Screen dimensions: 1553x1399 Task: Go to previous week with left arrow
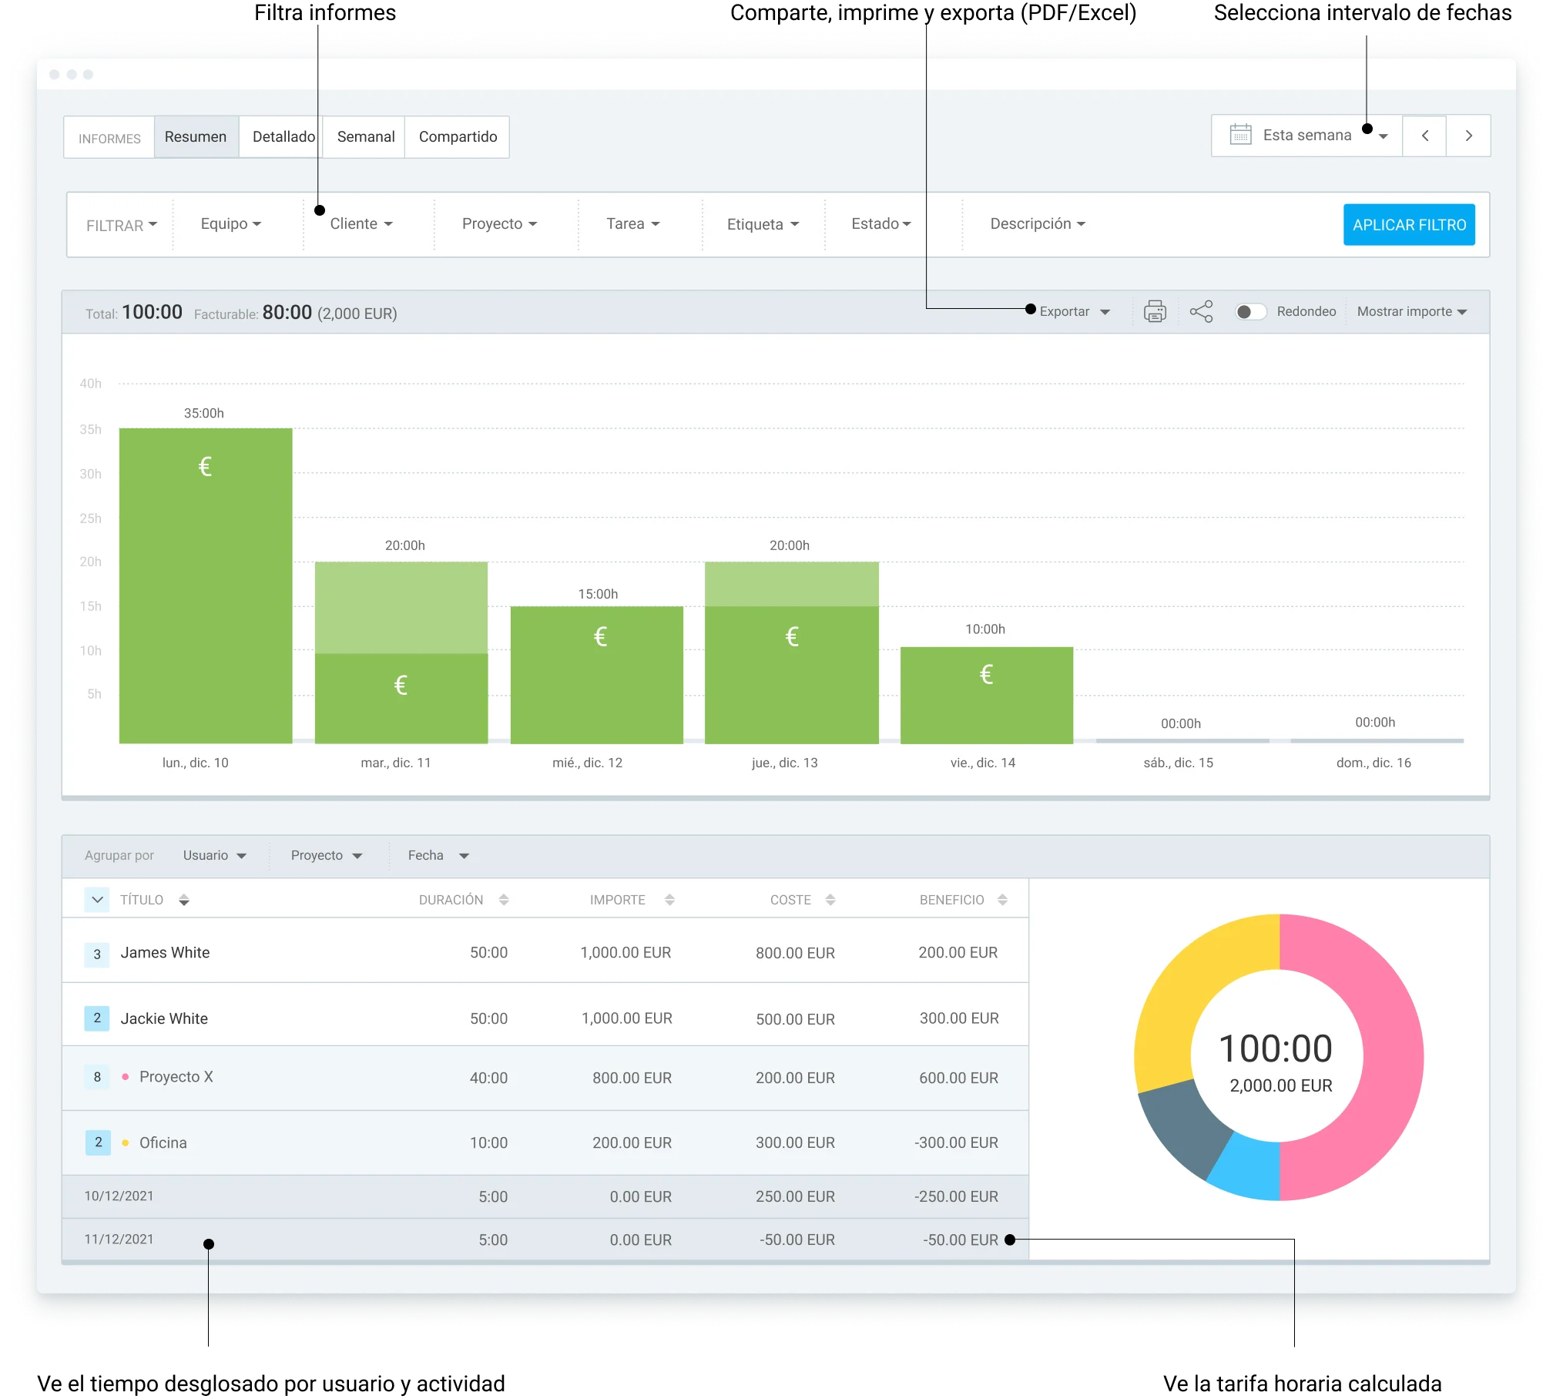pos(1424,136)
